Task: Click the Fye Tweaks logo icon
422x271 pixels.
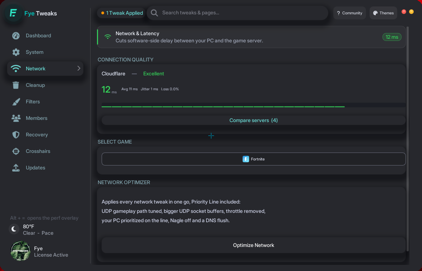Action: click(x=13, y=13)
